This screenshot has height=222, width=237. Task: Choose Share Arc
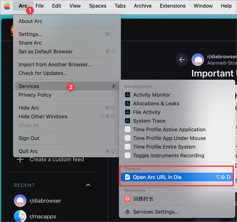pyautogui.click(x=67, y=43)
